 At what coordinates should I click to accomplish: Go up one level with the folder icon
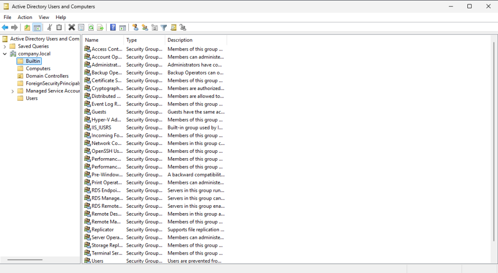(x=27, y=28)
